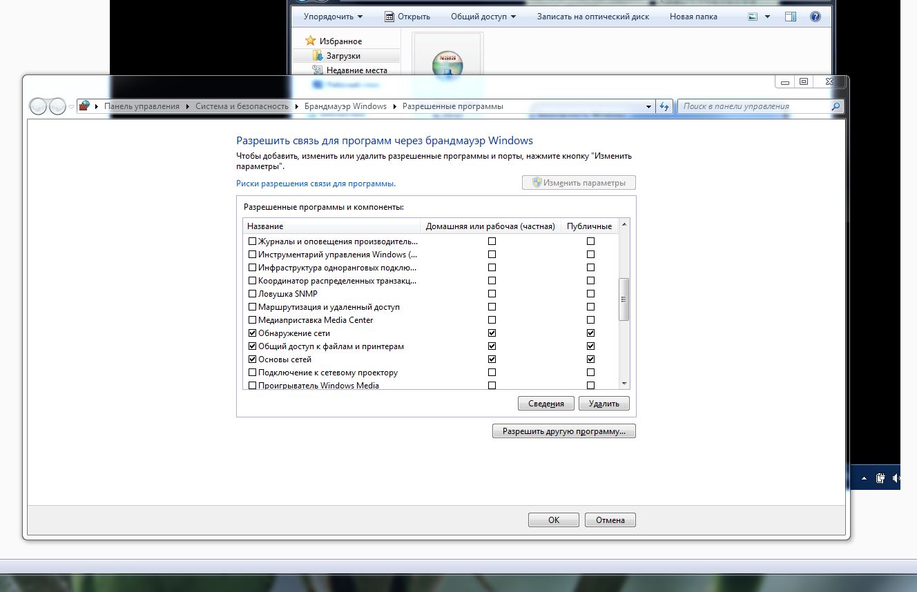Image resolution: width=917 pixels, height=592 pixels.
Task: Expand the address bar history dropdown
Action: point(648,106)
